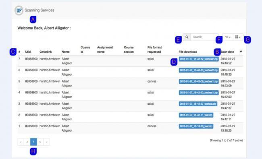
Task: Go to next page pagination arrow
Action: (x=40, y=142)
